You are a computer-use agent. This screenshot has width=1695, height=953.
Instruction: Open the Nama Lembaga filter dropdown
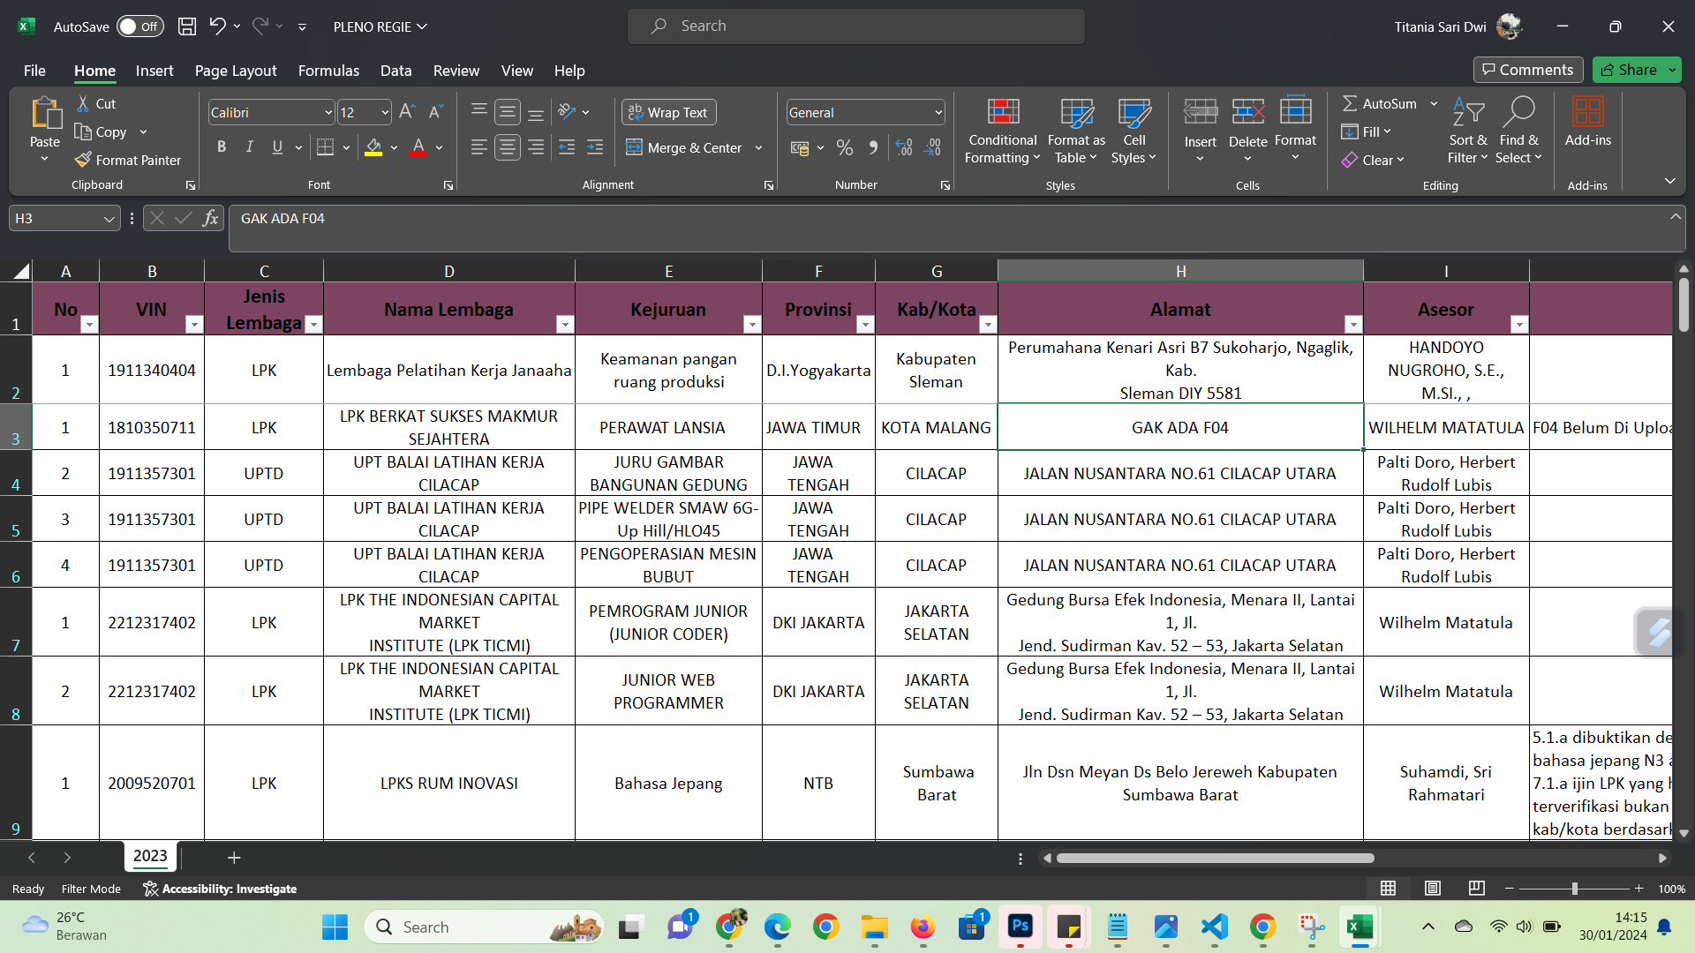coord(565,325)
